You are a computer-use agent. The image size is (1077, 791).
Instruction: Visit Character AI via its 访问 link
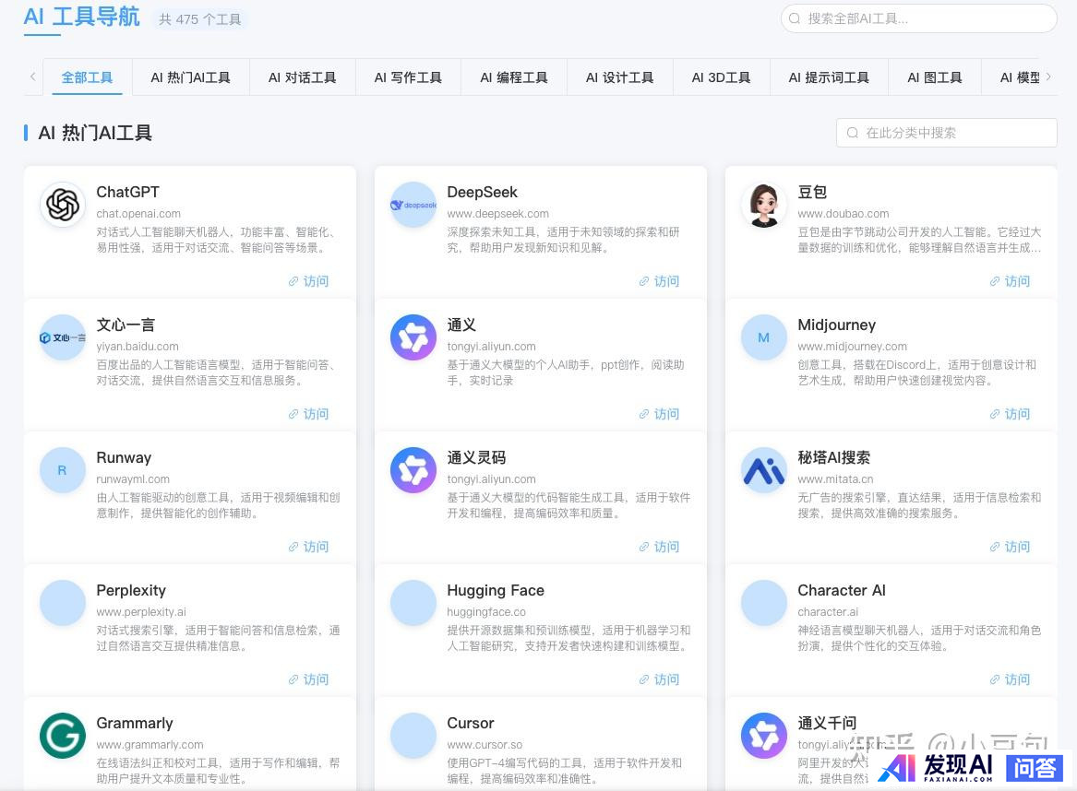pyautogui.click(x=1010, y=679)
